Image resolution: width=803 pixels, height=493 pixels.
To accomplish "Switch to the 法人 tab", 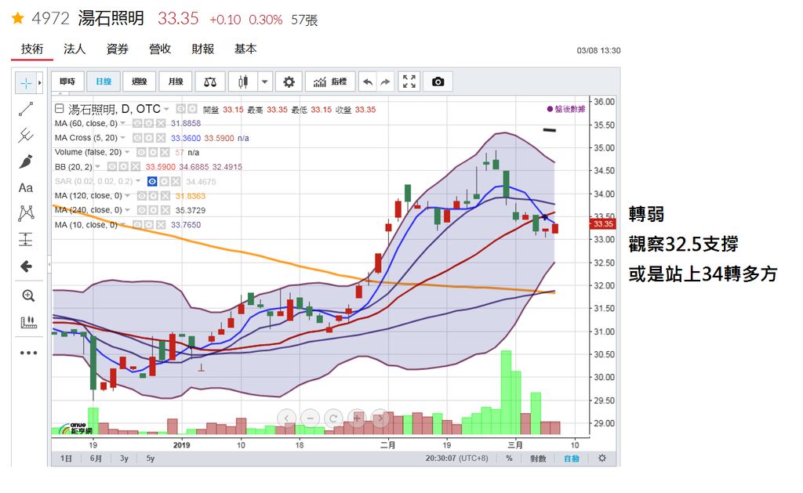I will pos(74,49).
